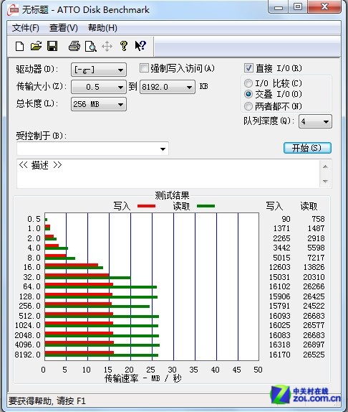Click write value 16318 in results

(280, 345)
